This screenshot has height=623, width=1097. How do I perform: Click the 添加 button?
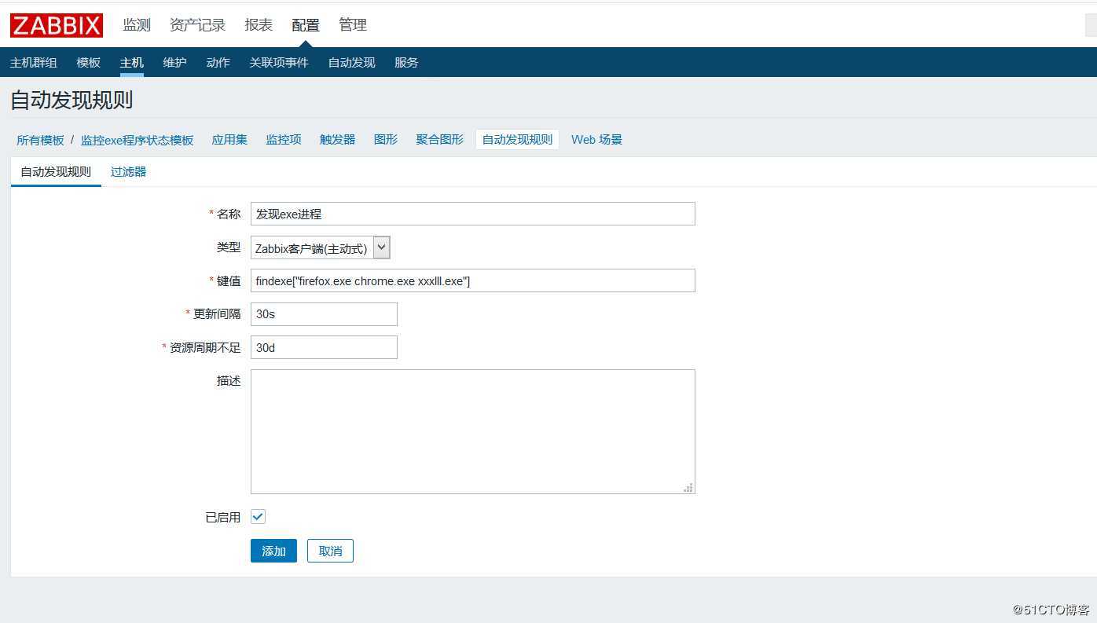273,551
